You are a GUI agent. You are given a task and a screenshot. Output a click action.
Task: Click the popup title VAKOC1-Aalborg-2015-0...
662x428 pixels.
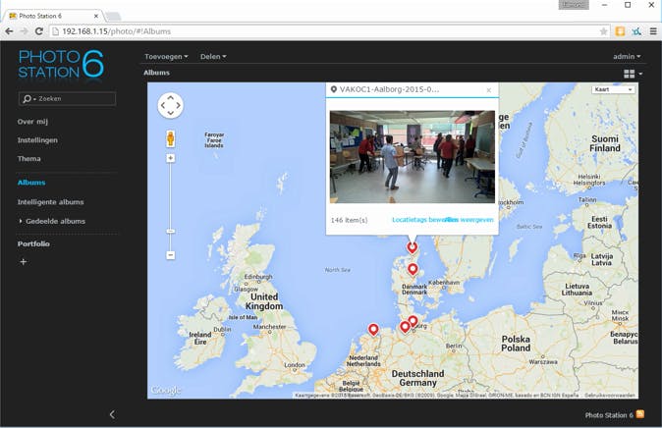[x=389, y=89]
